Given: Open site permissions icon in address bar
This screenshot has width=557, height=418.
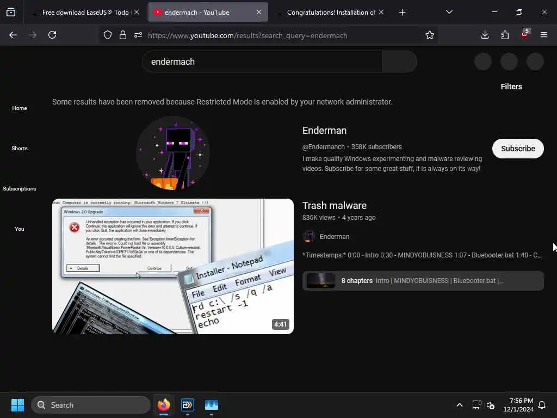Looking at the screenshot, I should [138, 35].
